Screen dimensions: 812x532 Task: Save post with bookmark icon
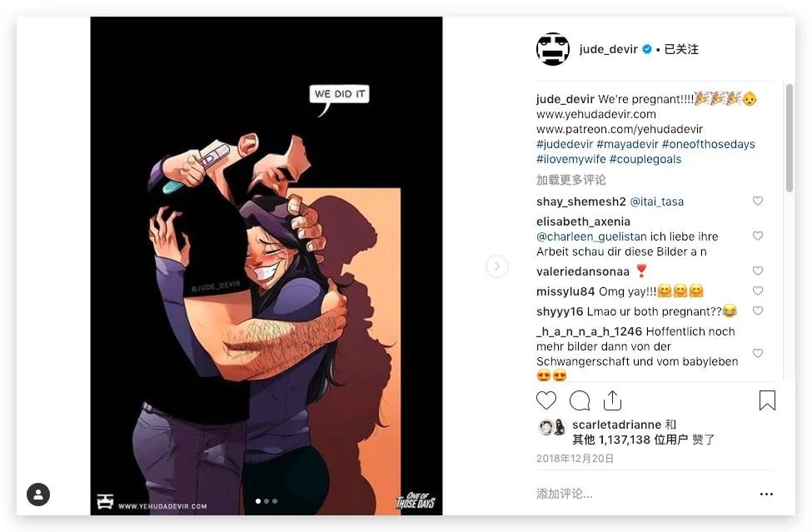pyautogui.click(x=767, y=400)
